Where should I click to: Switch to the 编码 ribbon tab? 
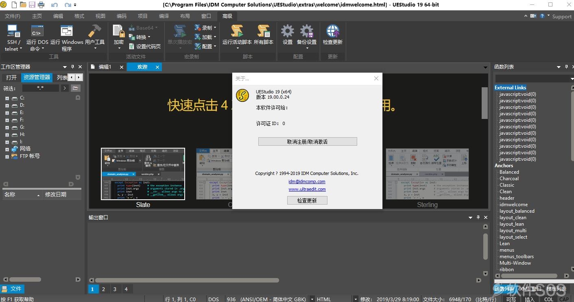(122, 16)
